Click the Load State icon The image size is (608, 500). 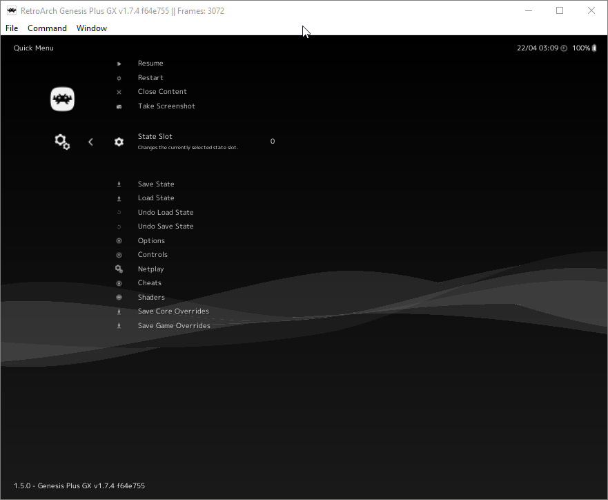[119, 199]
